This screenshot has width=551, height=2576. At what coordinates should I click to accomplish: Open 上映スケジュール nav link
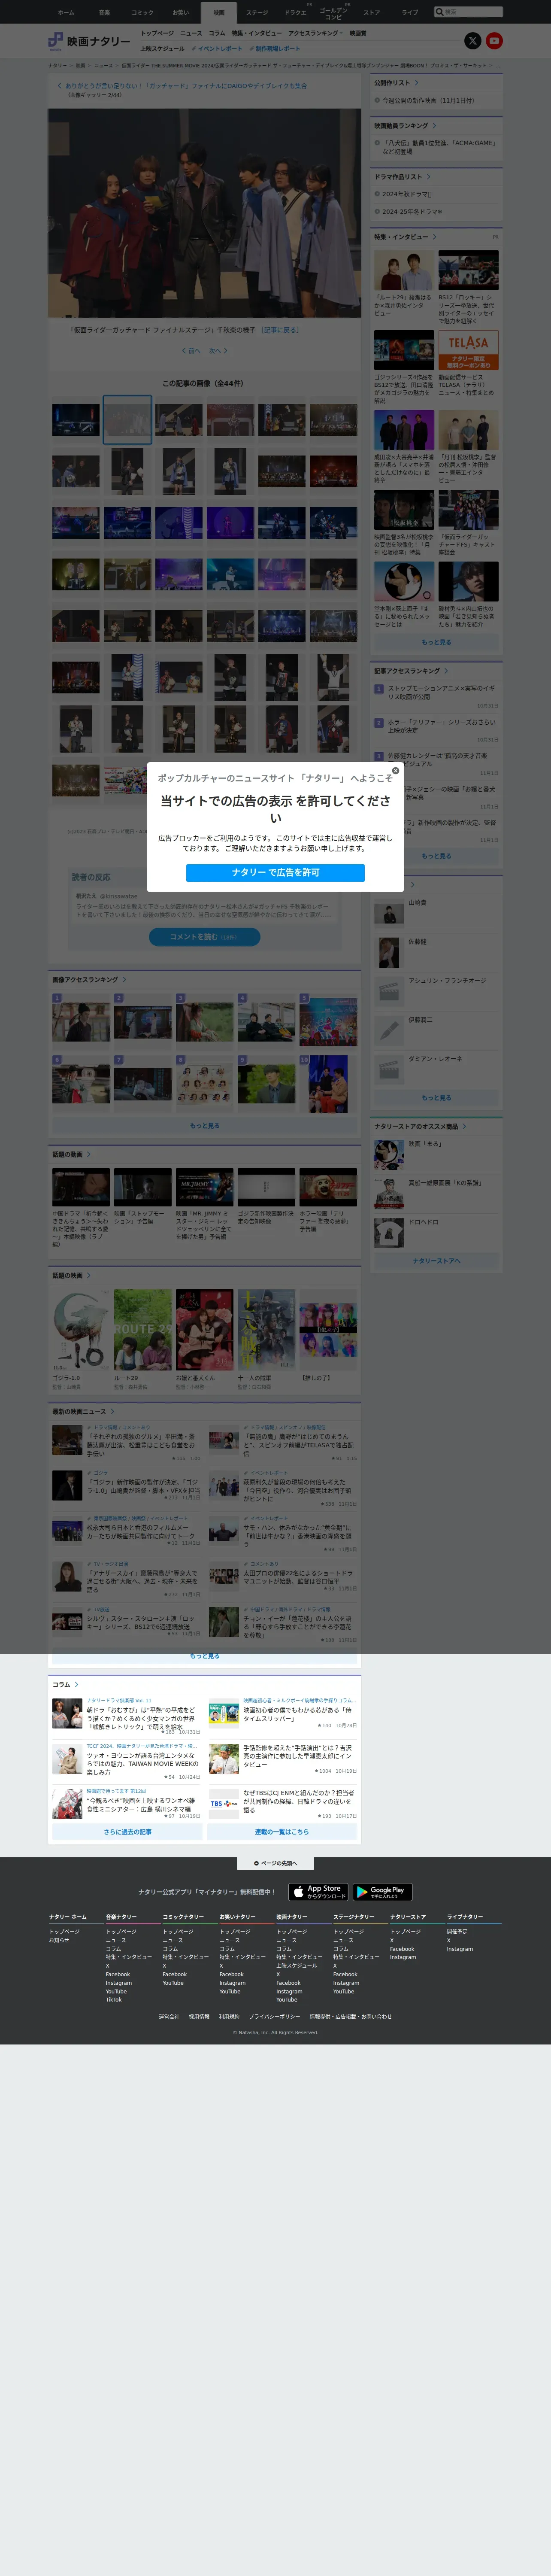[162, 48]
